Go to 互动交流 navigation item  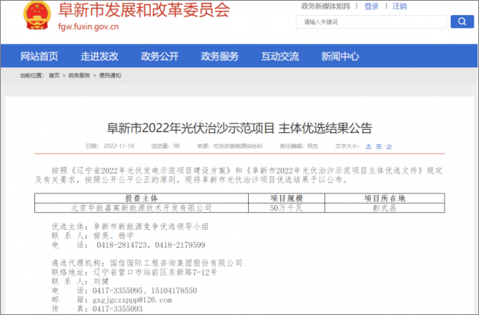280,57
